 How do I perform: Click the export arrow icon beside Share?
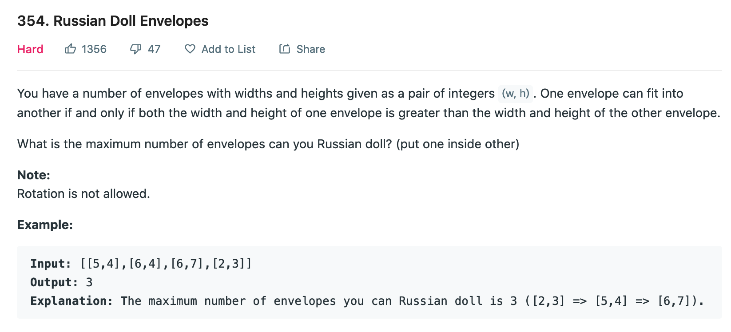point(285,49)
